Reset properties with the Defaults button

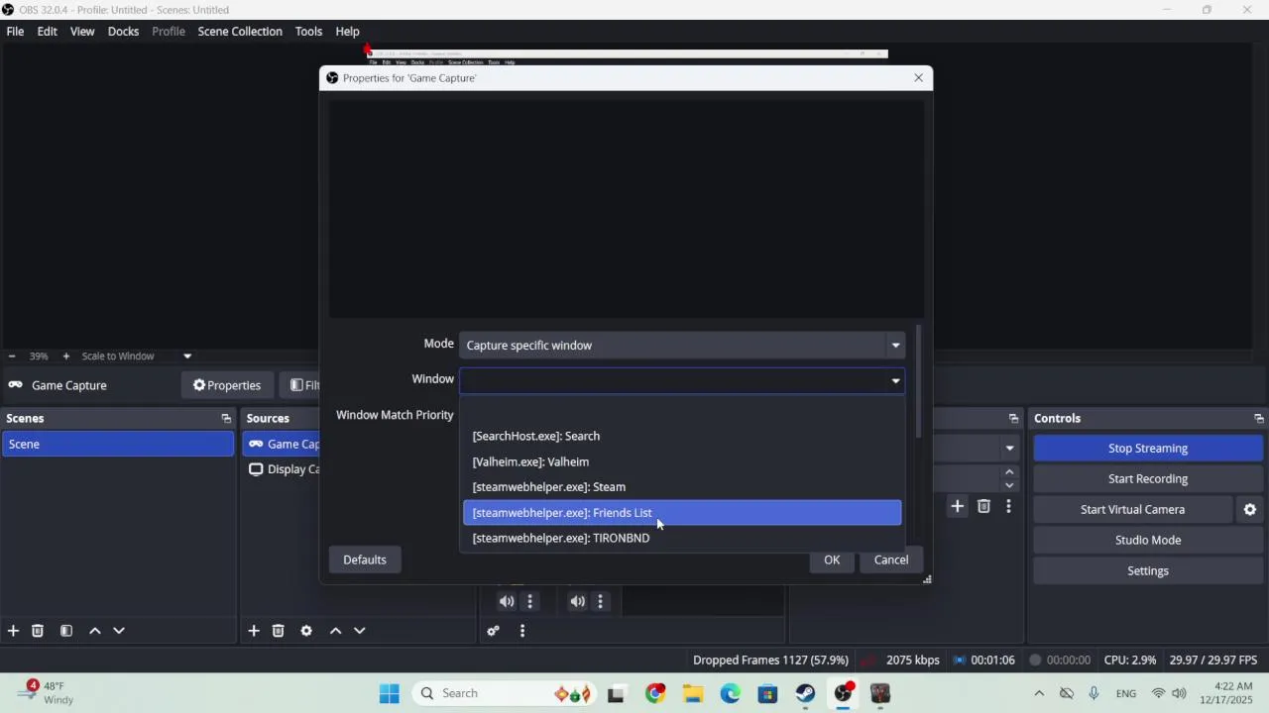tap(365, 560)
